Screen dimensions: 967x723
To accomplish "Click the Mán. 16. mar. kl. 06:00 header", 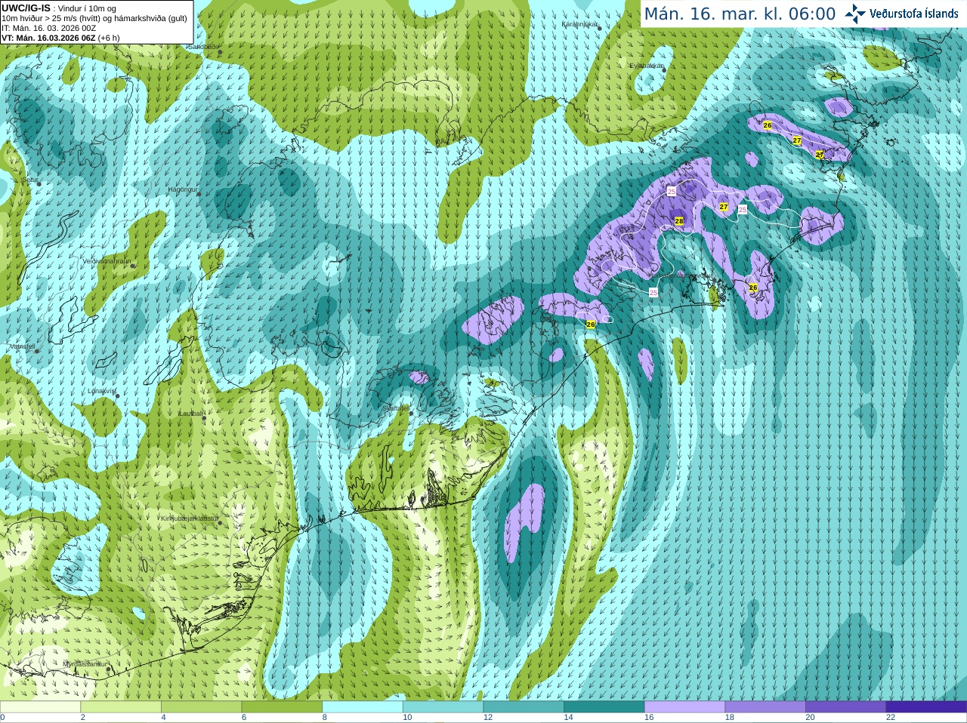I will 740,14.
